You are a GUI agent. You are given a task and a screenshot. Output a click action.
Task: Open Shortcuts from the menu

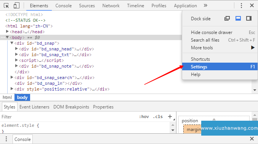pos(220,59)
